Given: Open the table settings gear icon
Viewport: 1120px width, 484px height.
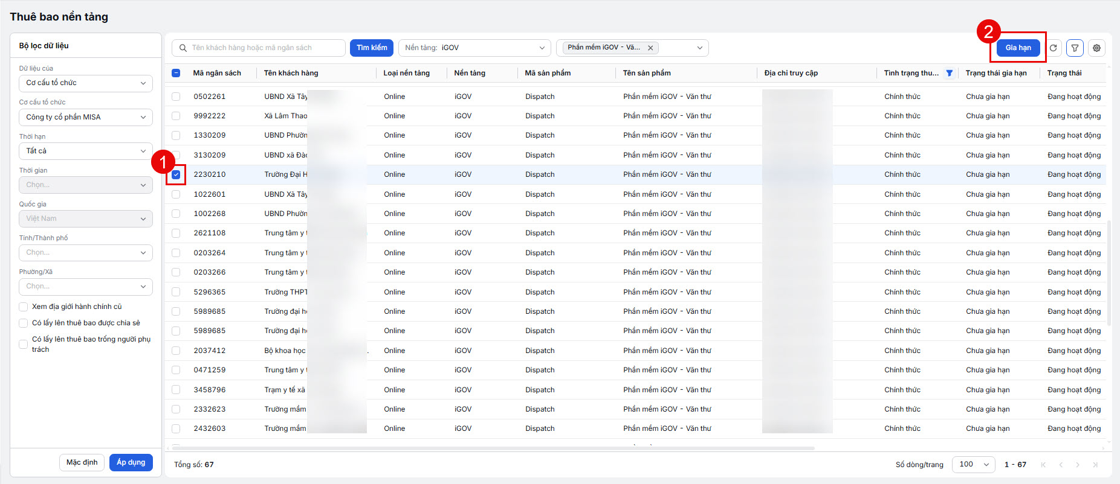Looking at the screenshot, I should 1096,48.
